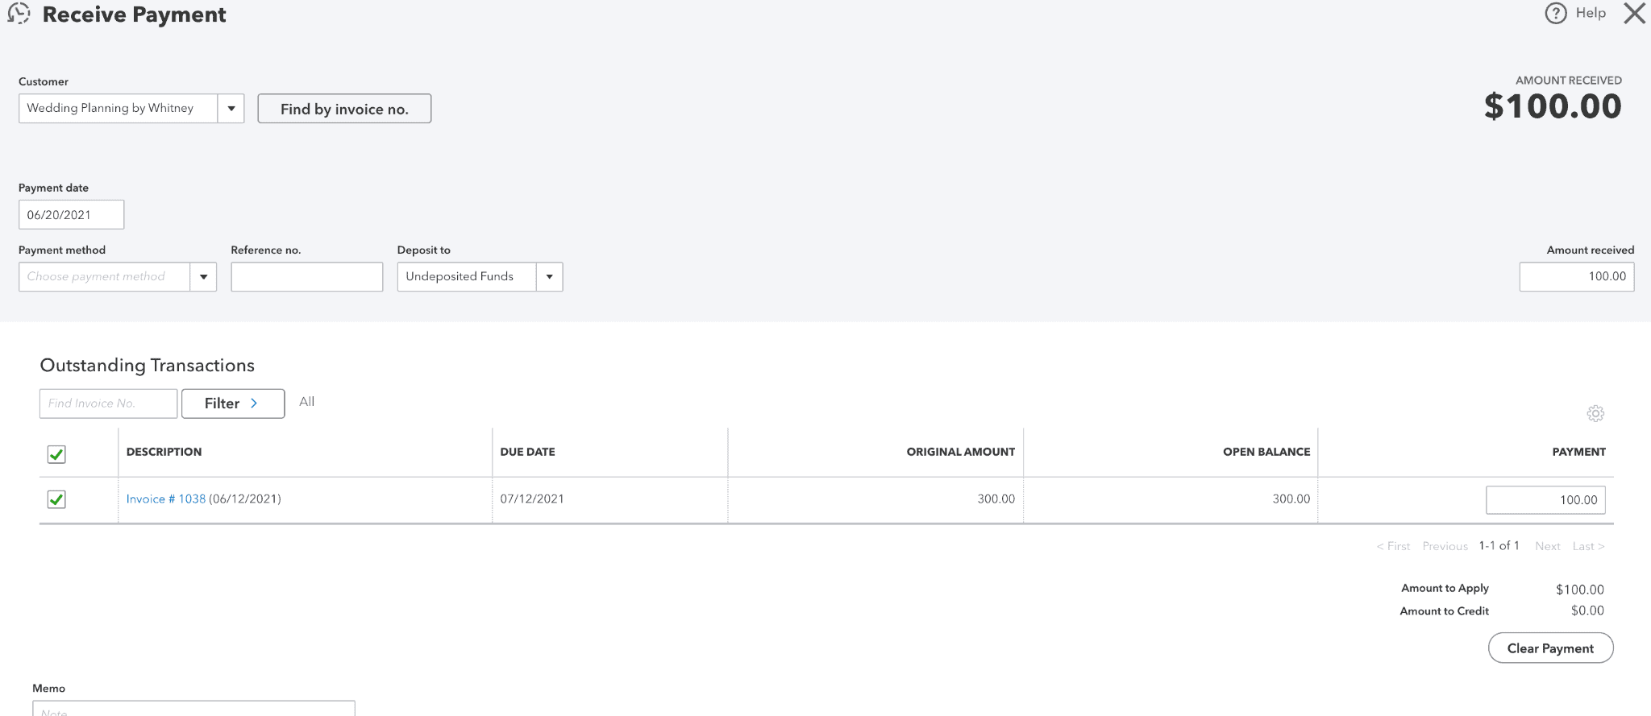The height and width of the screenshot is (716, 1651).
Task: Go to Last page link
Action: (x=1588, y=546)
